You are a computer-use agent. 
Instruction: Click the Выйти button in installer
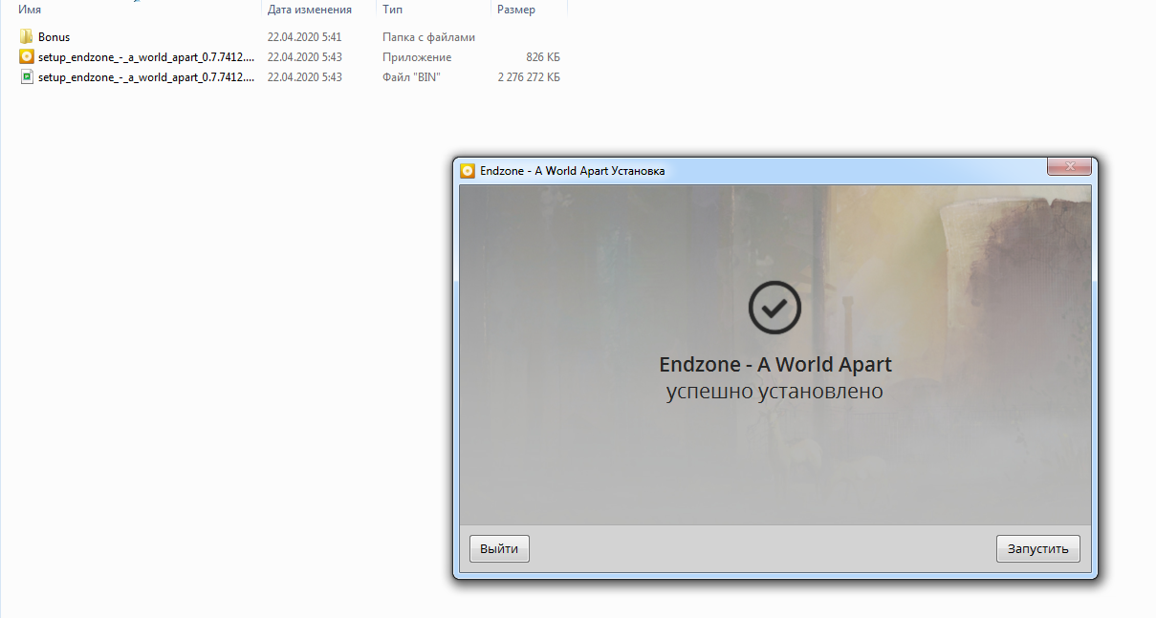click(499, 549)
